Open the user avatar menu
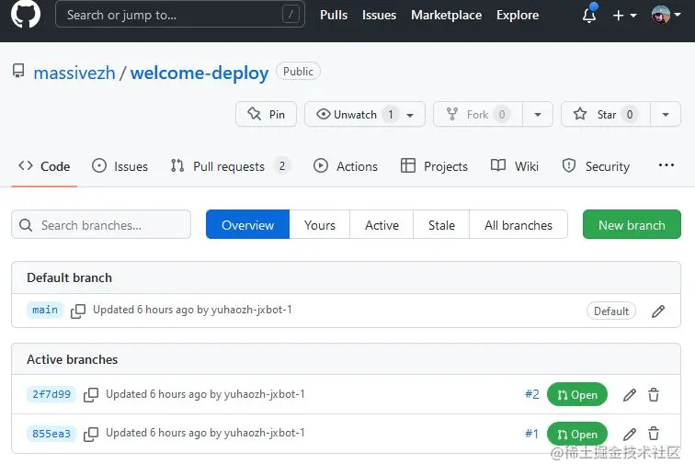Viewport: 695px width, 475px height. pyautogui.click(x=666, y=15)
